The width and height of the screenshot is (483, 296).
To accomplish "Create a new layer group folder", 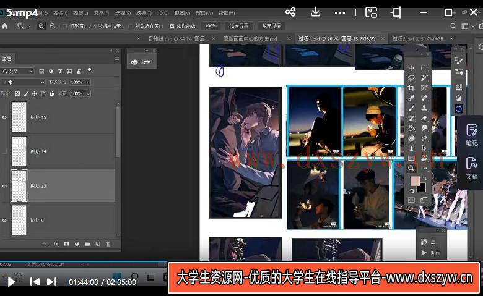I will [x=87, y=243].
